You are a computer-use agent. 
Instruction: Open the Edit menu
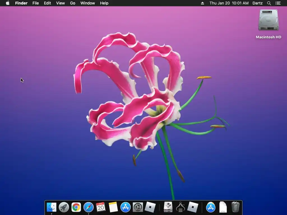(x=47, y=3)
